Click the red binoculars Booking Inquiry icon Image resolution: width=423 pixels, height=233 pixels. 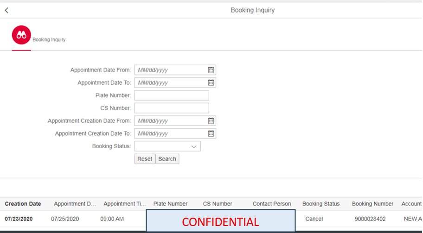[x=21, y=35]
